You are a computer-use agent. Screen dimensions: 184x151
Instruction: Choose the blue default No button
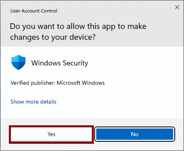[x=134, y=134]
